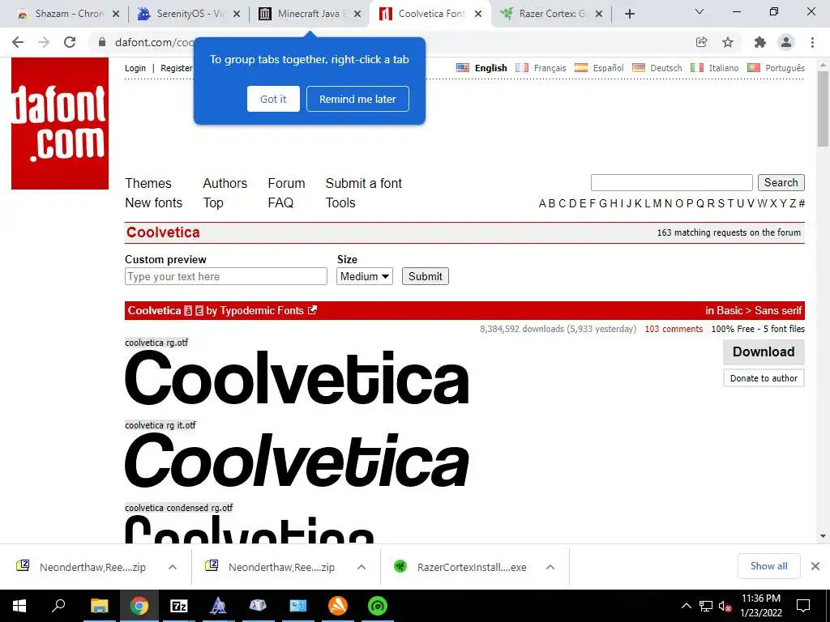Click the share page icon in address bar

(x=701, y=42)
